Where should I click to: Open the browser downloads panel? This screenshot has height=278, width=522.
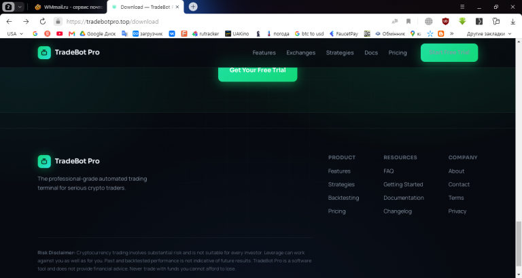tap(512, 22)
